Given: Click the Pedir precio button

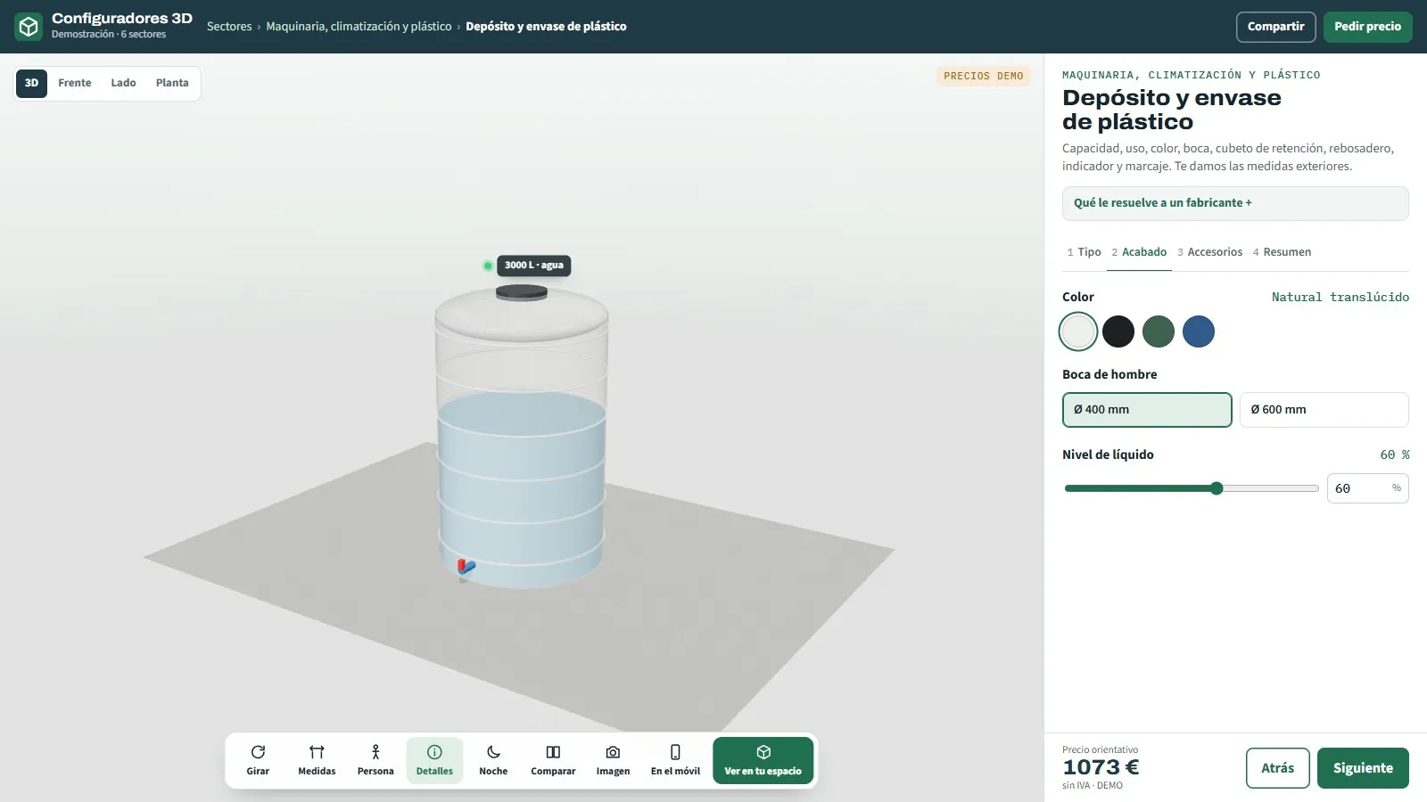Looking at the screenshot, I should click(x=1367, y=27).
